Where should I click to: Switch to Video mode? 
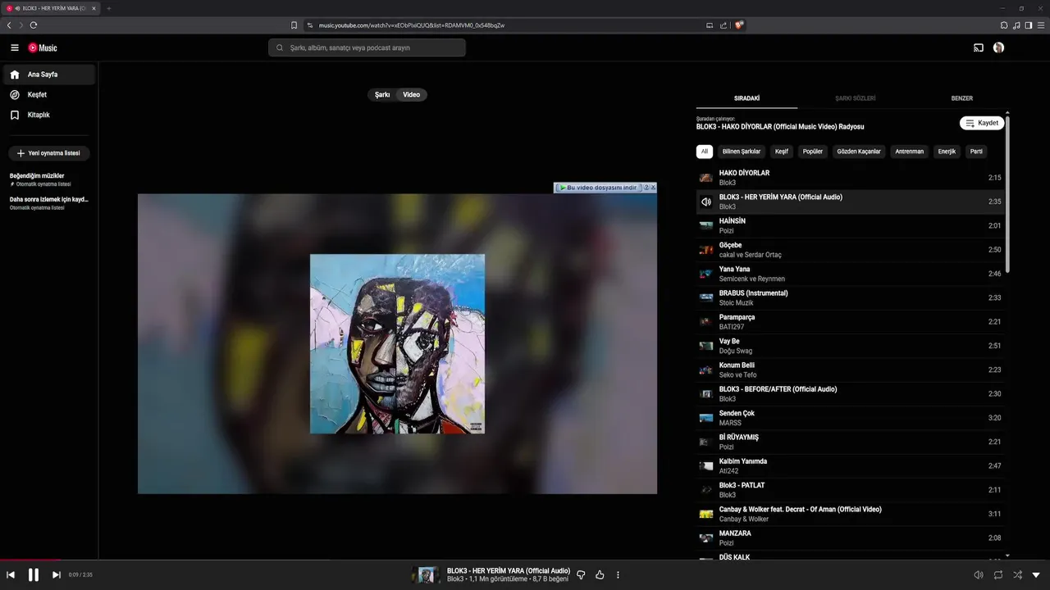[412, 95]
